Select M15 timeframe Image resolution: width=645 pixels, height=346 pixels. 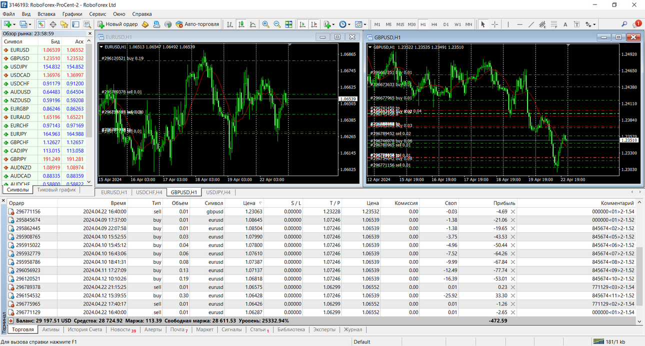point(400,24)
